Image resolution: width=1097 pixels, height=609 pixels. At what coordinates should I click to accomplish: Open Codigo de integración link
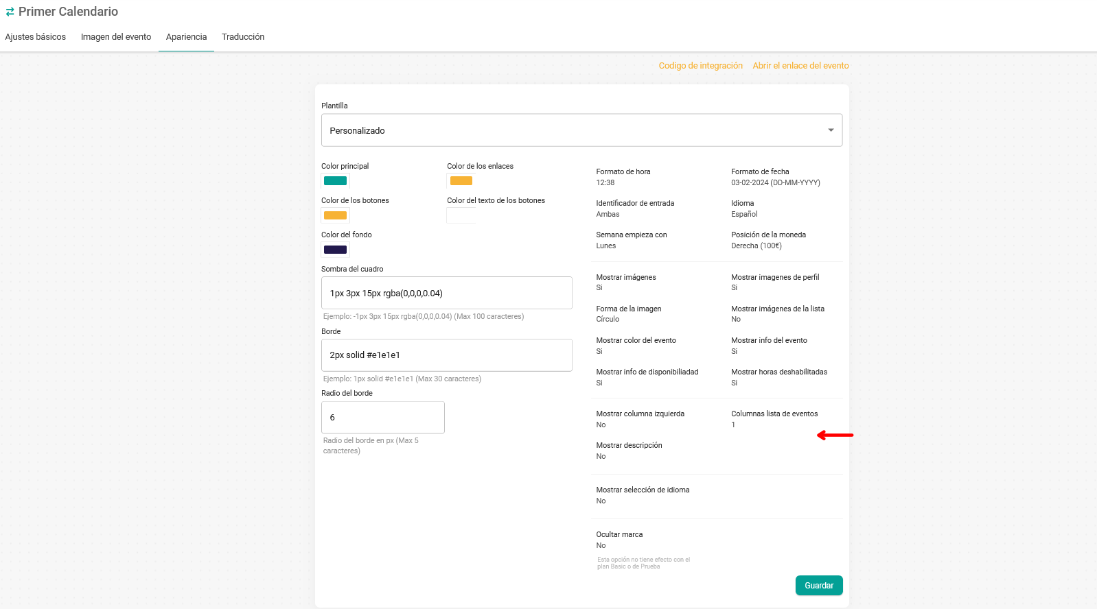[x=701, y=66]
